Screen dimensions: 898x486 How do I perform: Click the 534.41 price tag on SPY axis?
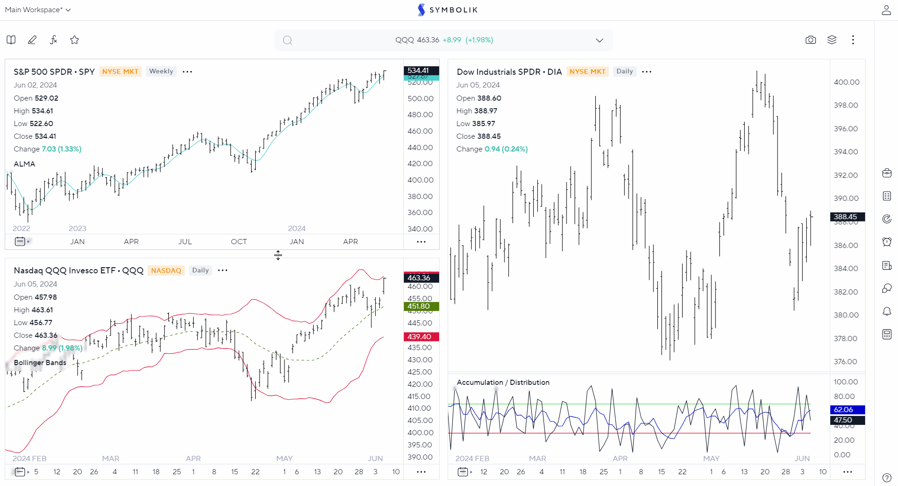coord(421,71)
